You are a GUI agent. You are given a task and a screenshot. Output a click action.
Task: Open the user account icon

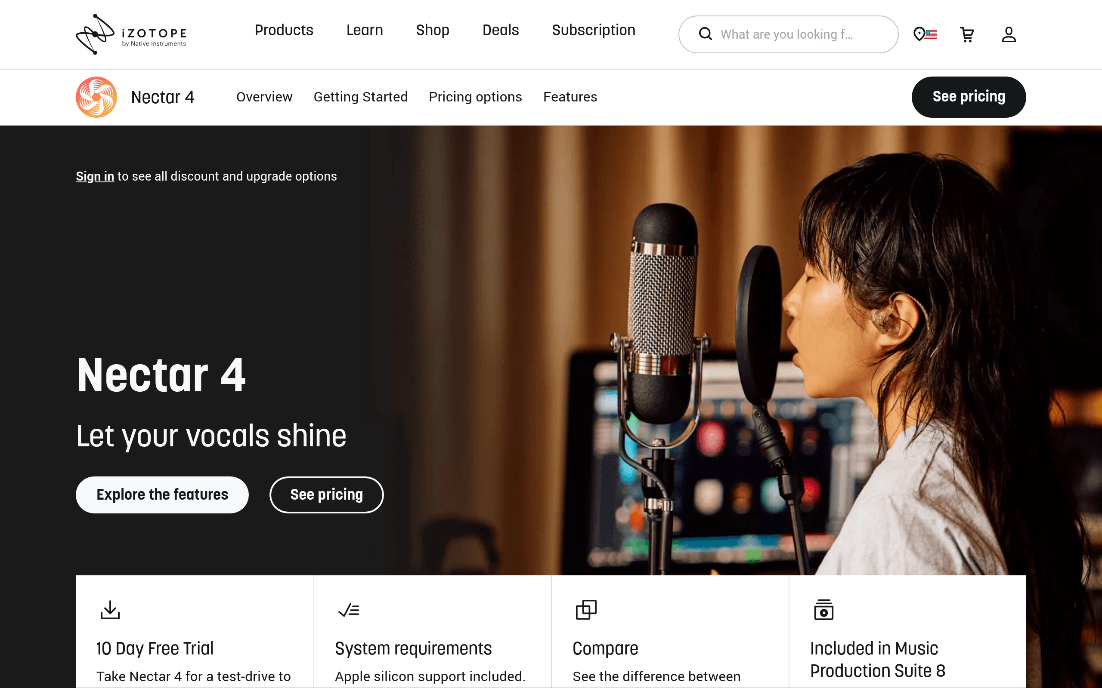click(1009, 34)
